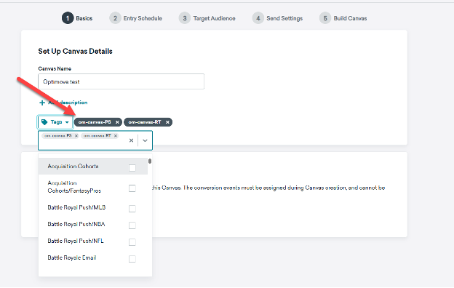Remove the om-canvas-RT chip in the tag selector
Viewport: 454px width, 288px height.
click(x=116, y=136)
